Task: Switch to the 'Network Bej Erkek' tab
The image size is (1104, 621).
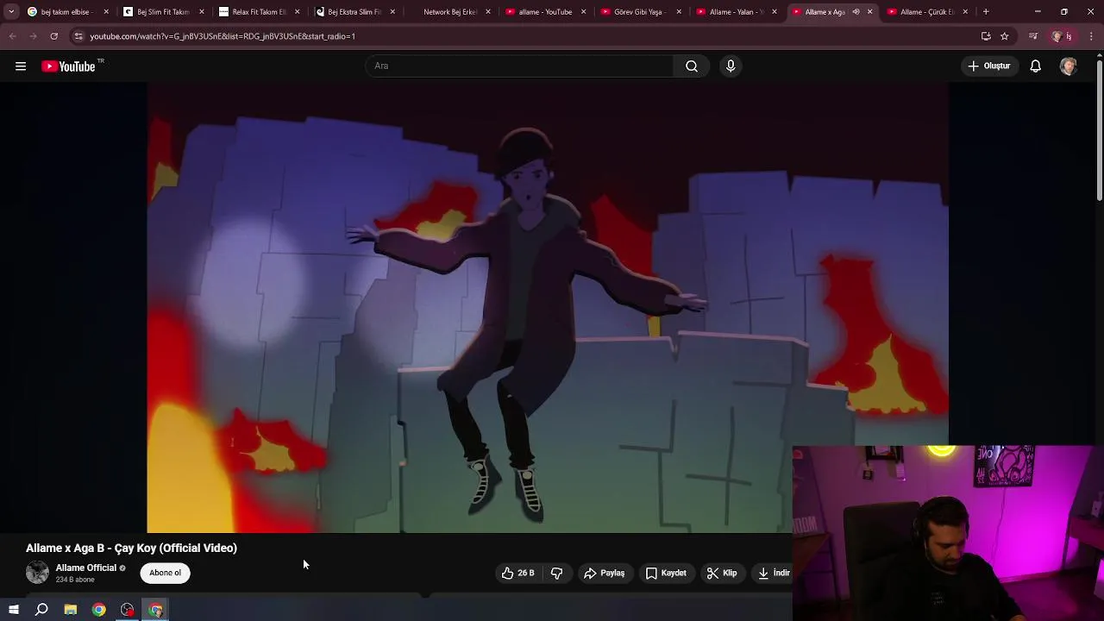Action: click(x=449, y=12)
